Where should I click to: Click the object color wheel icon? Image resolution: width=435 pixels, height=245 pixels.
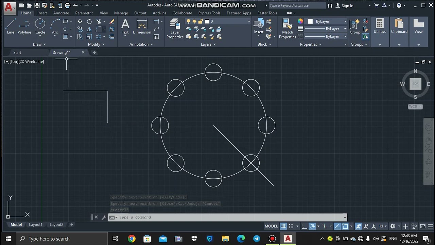point(300,21)
